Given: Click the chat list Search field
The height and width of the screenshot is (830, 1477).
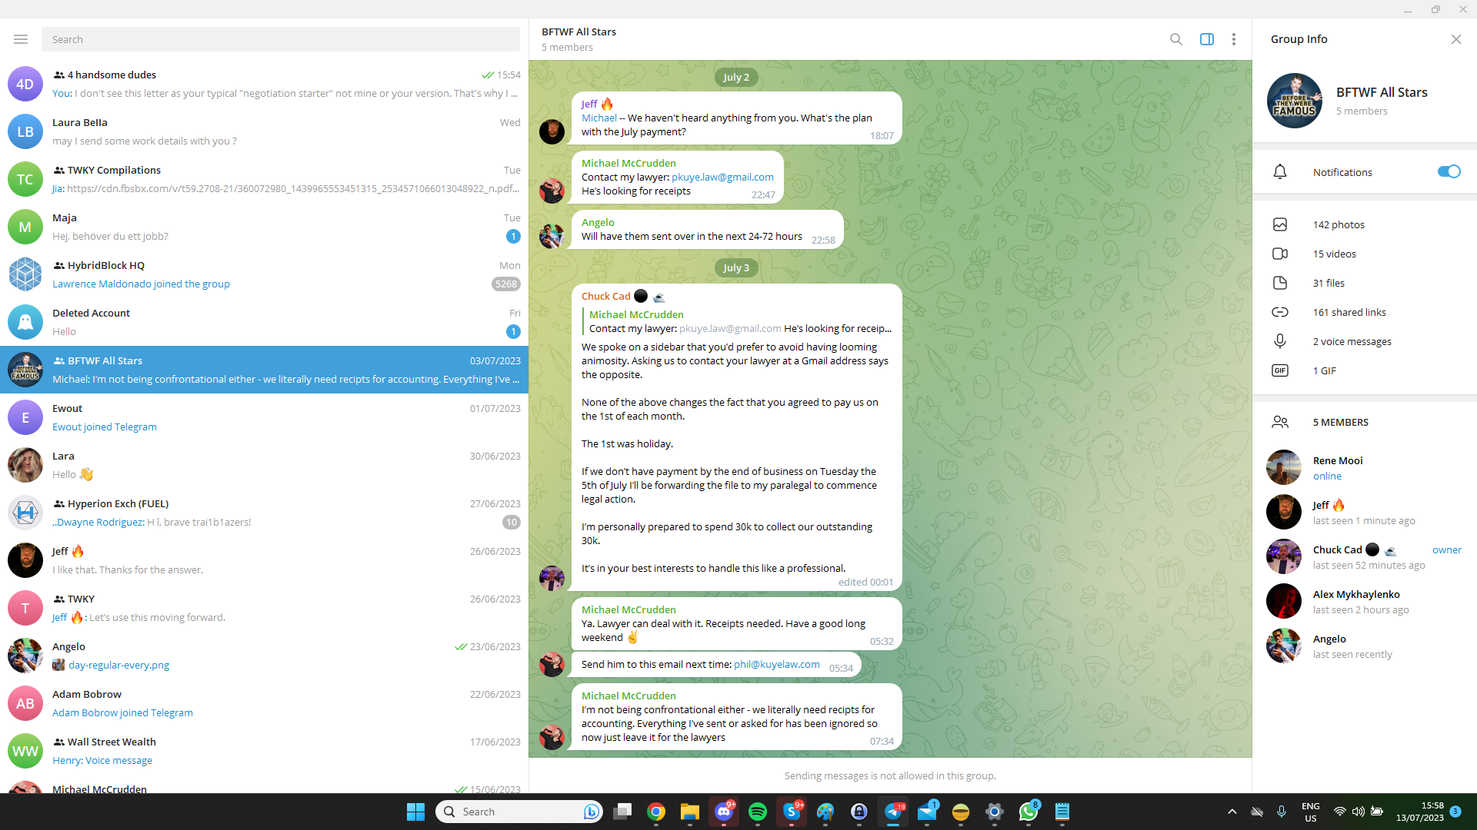Looking at the screenshot, I should (x=280, y=39).
